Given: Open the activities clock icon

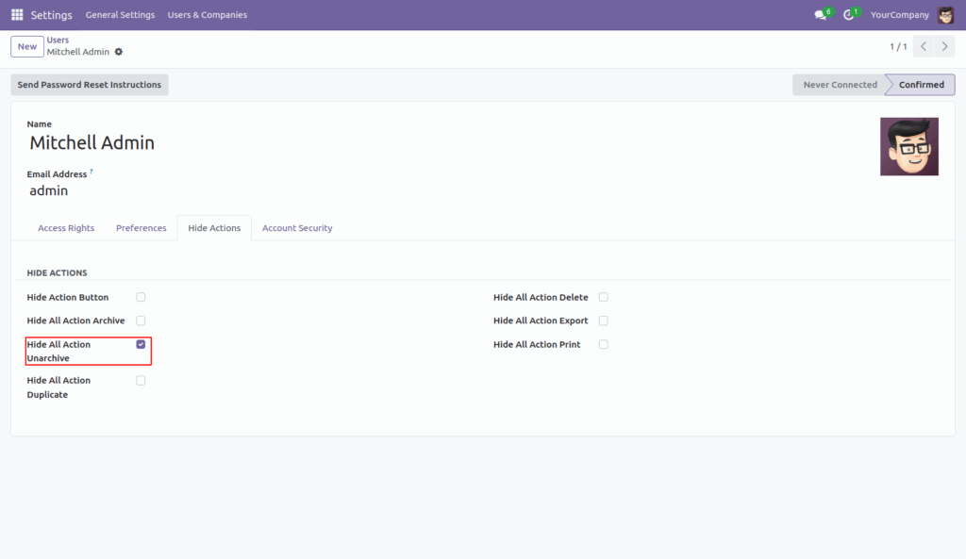Looking at the screenshot, I should 848,14.
